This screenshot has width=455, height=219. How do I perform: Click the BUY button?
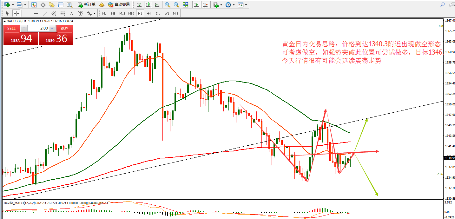pos(64,28)
